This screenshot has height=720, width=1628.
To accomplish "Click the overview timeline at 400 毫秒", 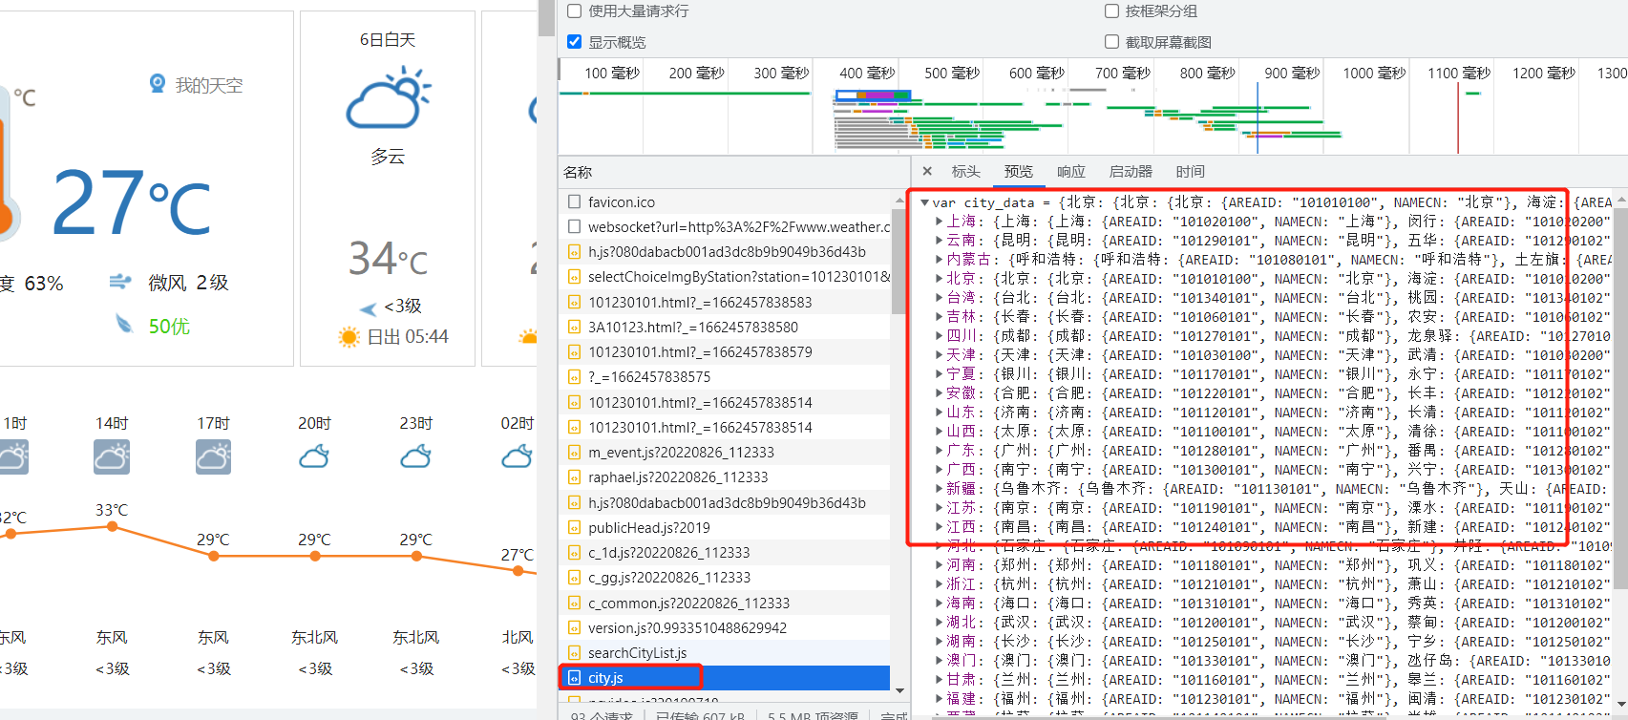I will click(867, 73).
